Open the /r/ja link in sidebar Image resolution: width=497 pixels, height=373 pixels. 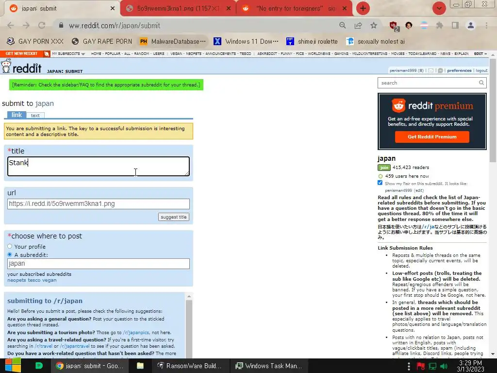coord(428,226)
